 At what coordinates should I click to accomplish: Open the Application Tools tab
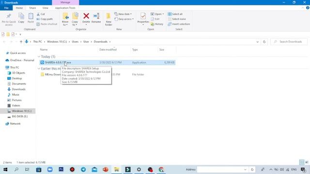click(65, 8)
